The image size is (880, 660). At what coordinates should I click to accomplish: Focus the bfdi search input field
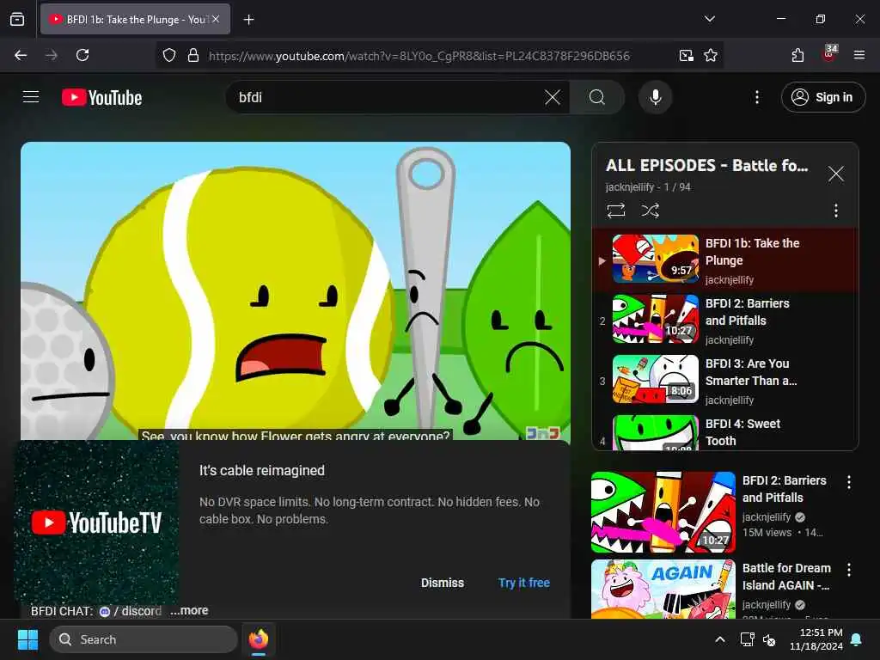point(388,98)
